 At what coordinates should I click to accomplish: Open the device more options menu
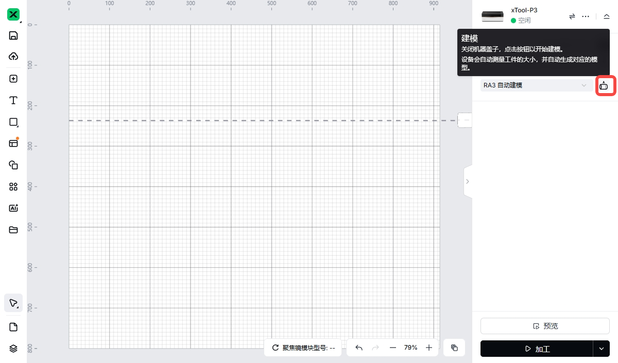586,16
